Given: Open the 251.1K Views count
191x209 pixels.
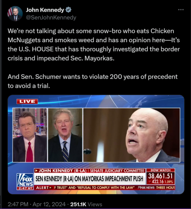Looking at the screenshot, I should click(86, 204).
